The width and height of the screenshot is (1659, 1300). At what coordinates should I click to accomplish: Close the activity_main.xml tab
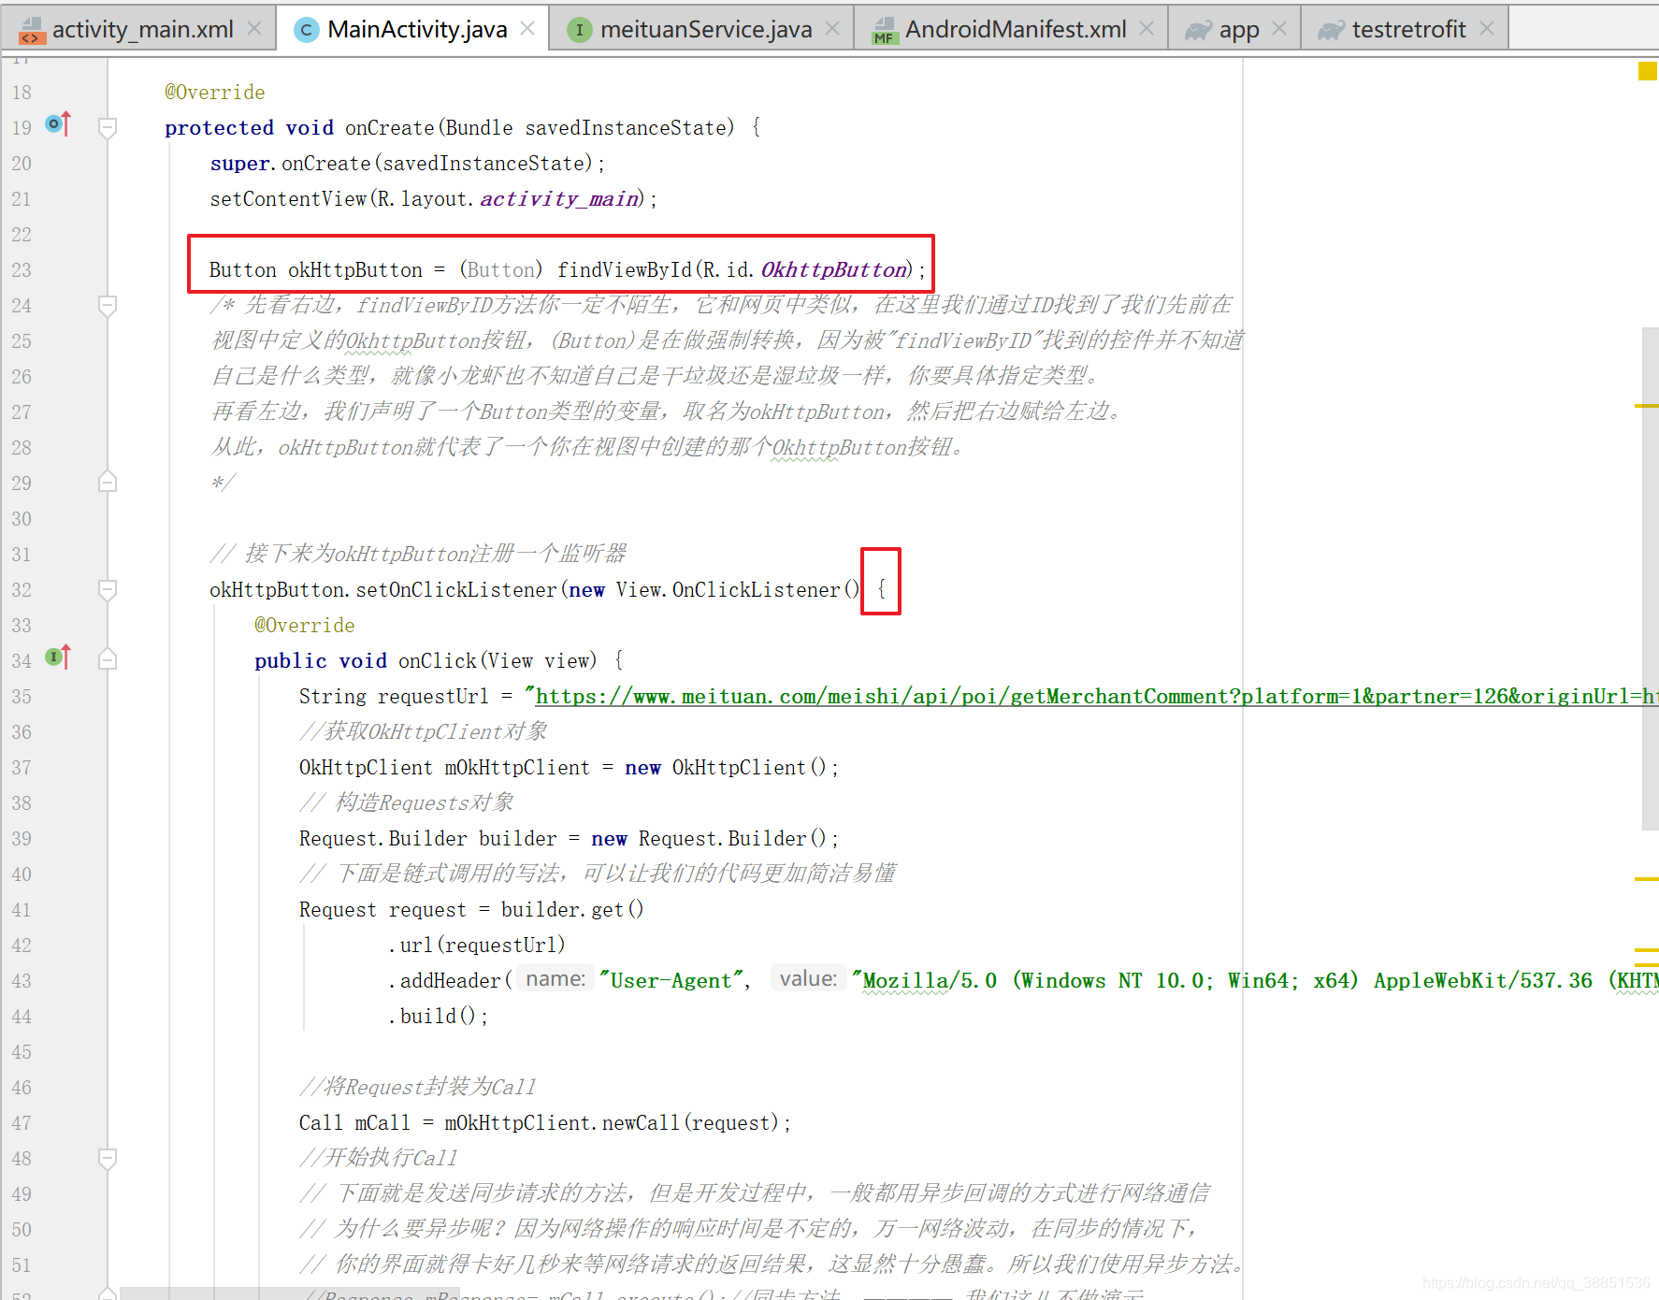point(254,29)
